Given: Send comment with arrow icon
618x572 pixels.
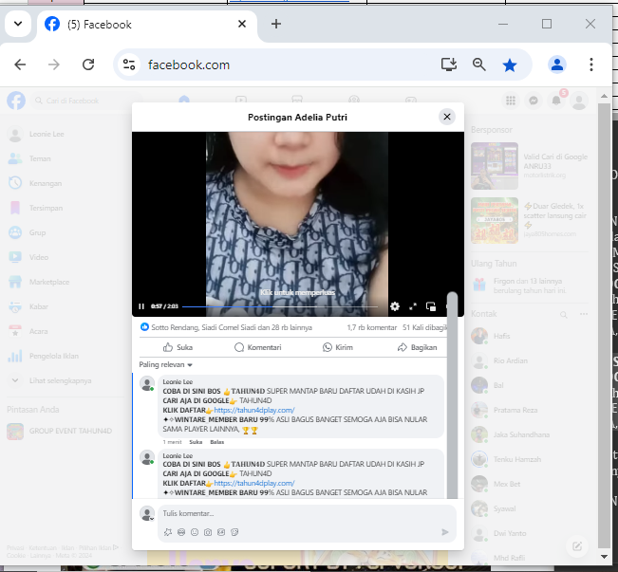Looking at the screenshot, I should pos(445,532).
